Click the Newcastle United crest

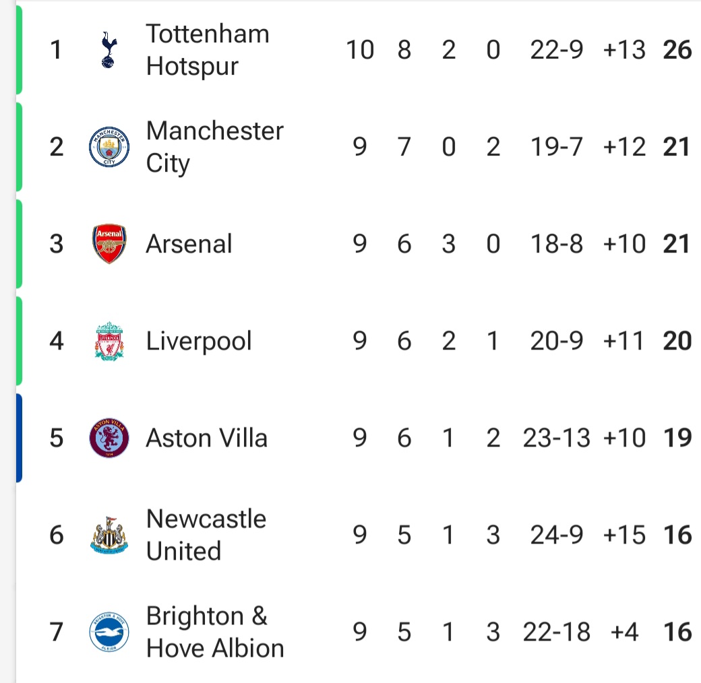click(109, 535)
